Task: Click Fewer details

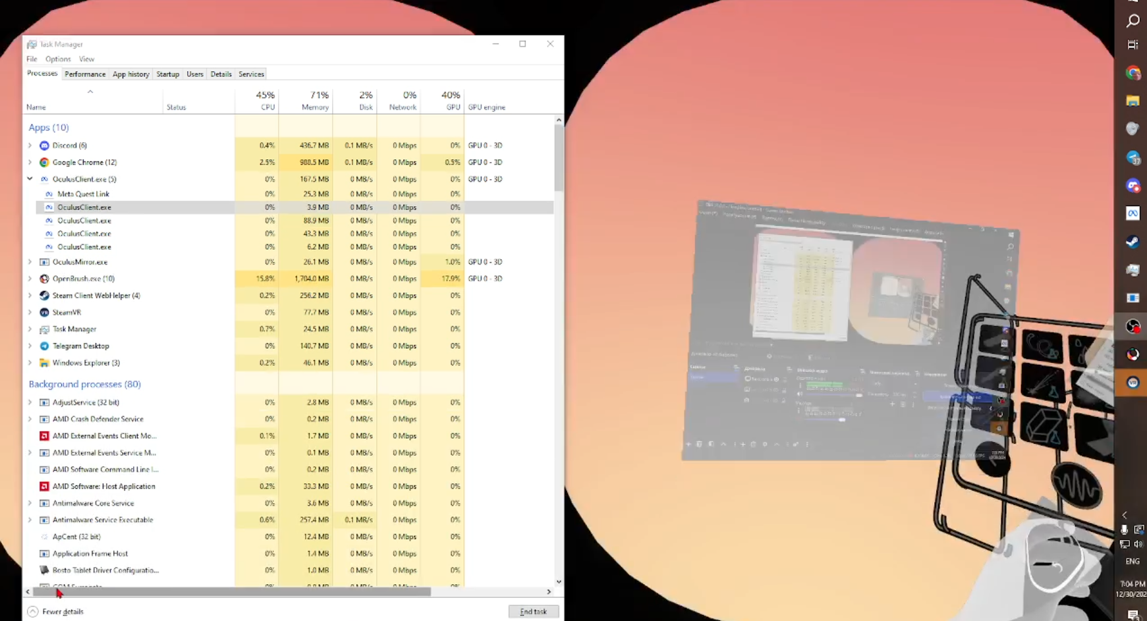Action: coord(56,612)
